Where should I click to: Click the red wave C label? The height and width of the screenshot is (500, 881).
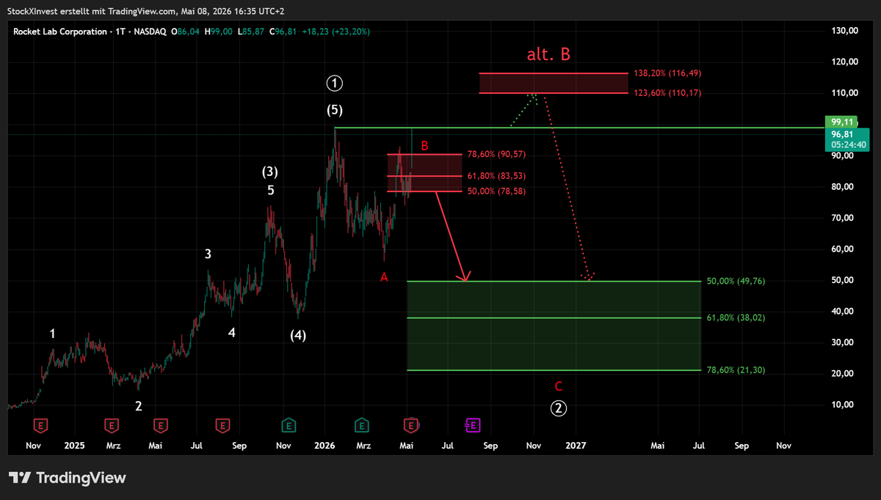click(x=559, y=386)
